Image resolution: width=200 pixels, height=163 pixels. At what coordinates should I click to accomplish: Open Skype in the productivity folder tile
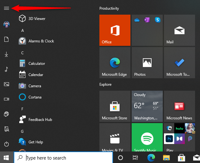pyautogui.click(x=158, y=20)
